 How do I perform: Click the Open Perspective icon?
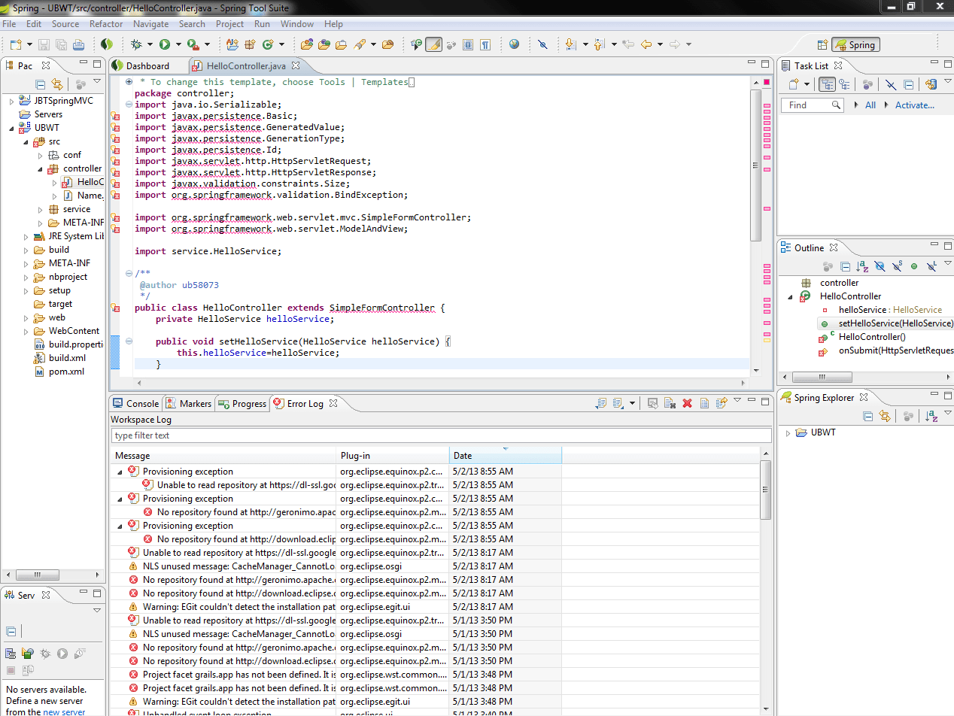pyautogui.click(x=822, y=45)
